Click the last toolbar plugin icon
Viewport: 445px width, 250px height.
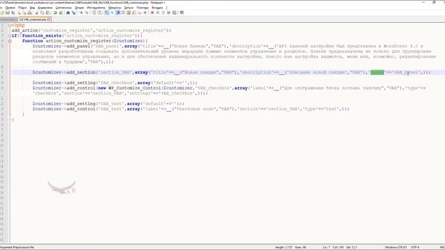(x=181, y=12)
